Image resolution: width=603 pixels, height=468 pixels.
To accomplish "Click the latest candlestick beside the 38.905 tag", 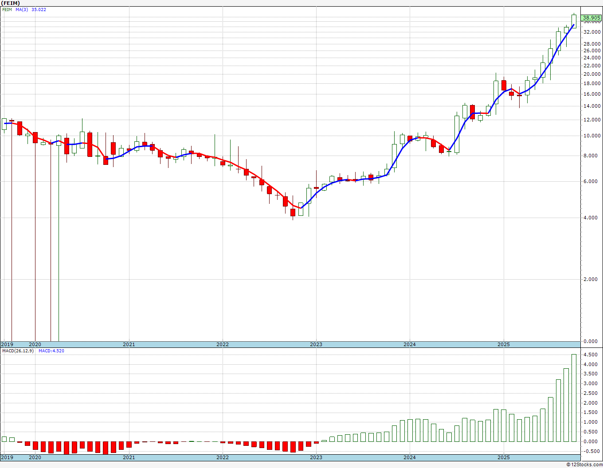I will pyautogui.click(x=574, y=21).
